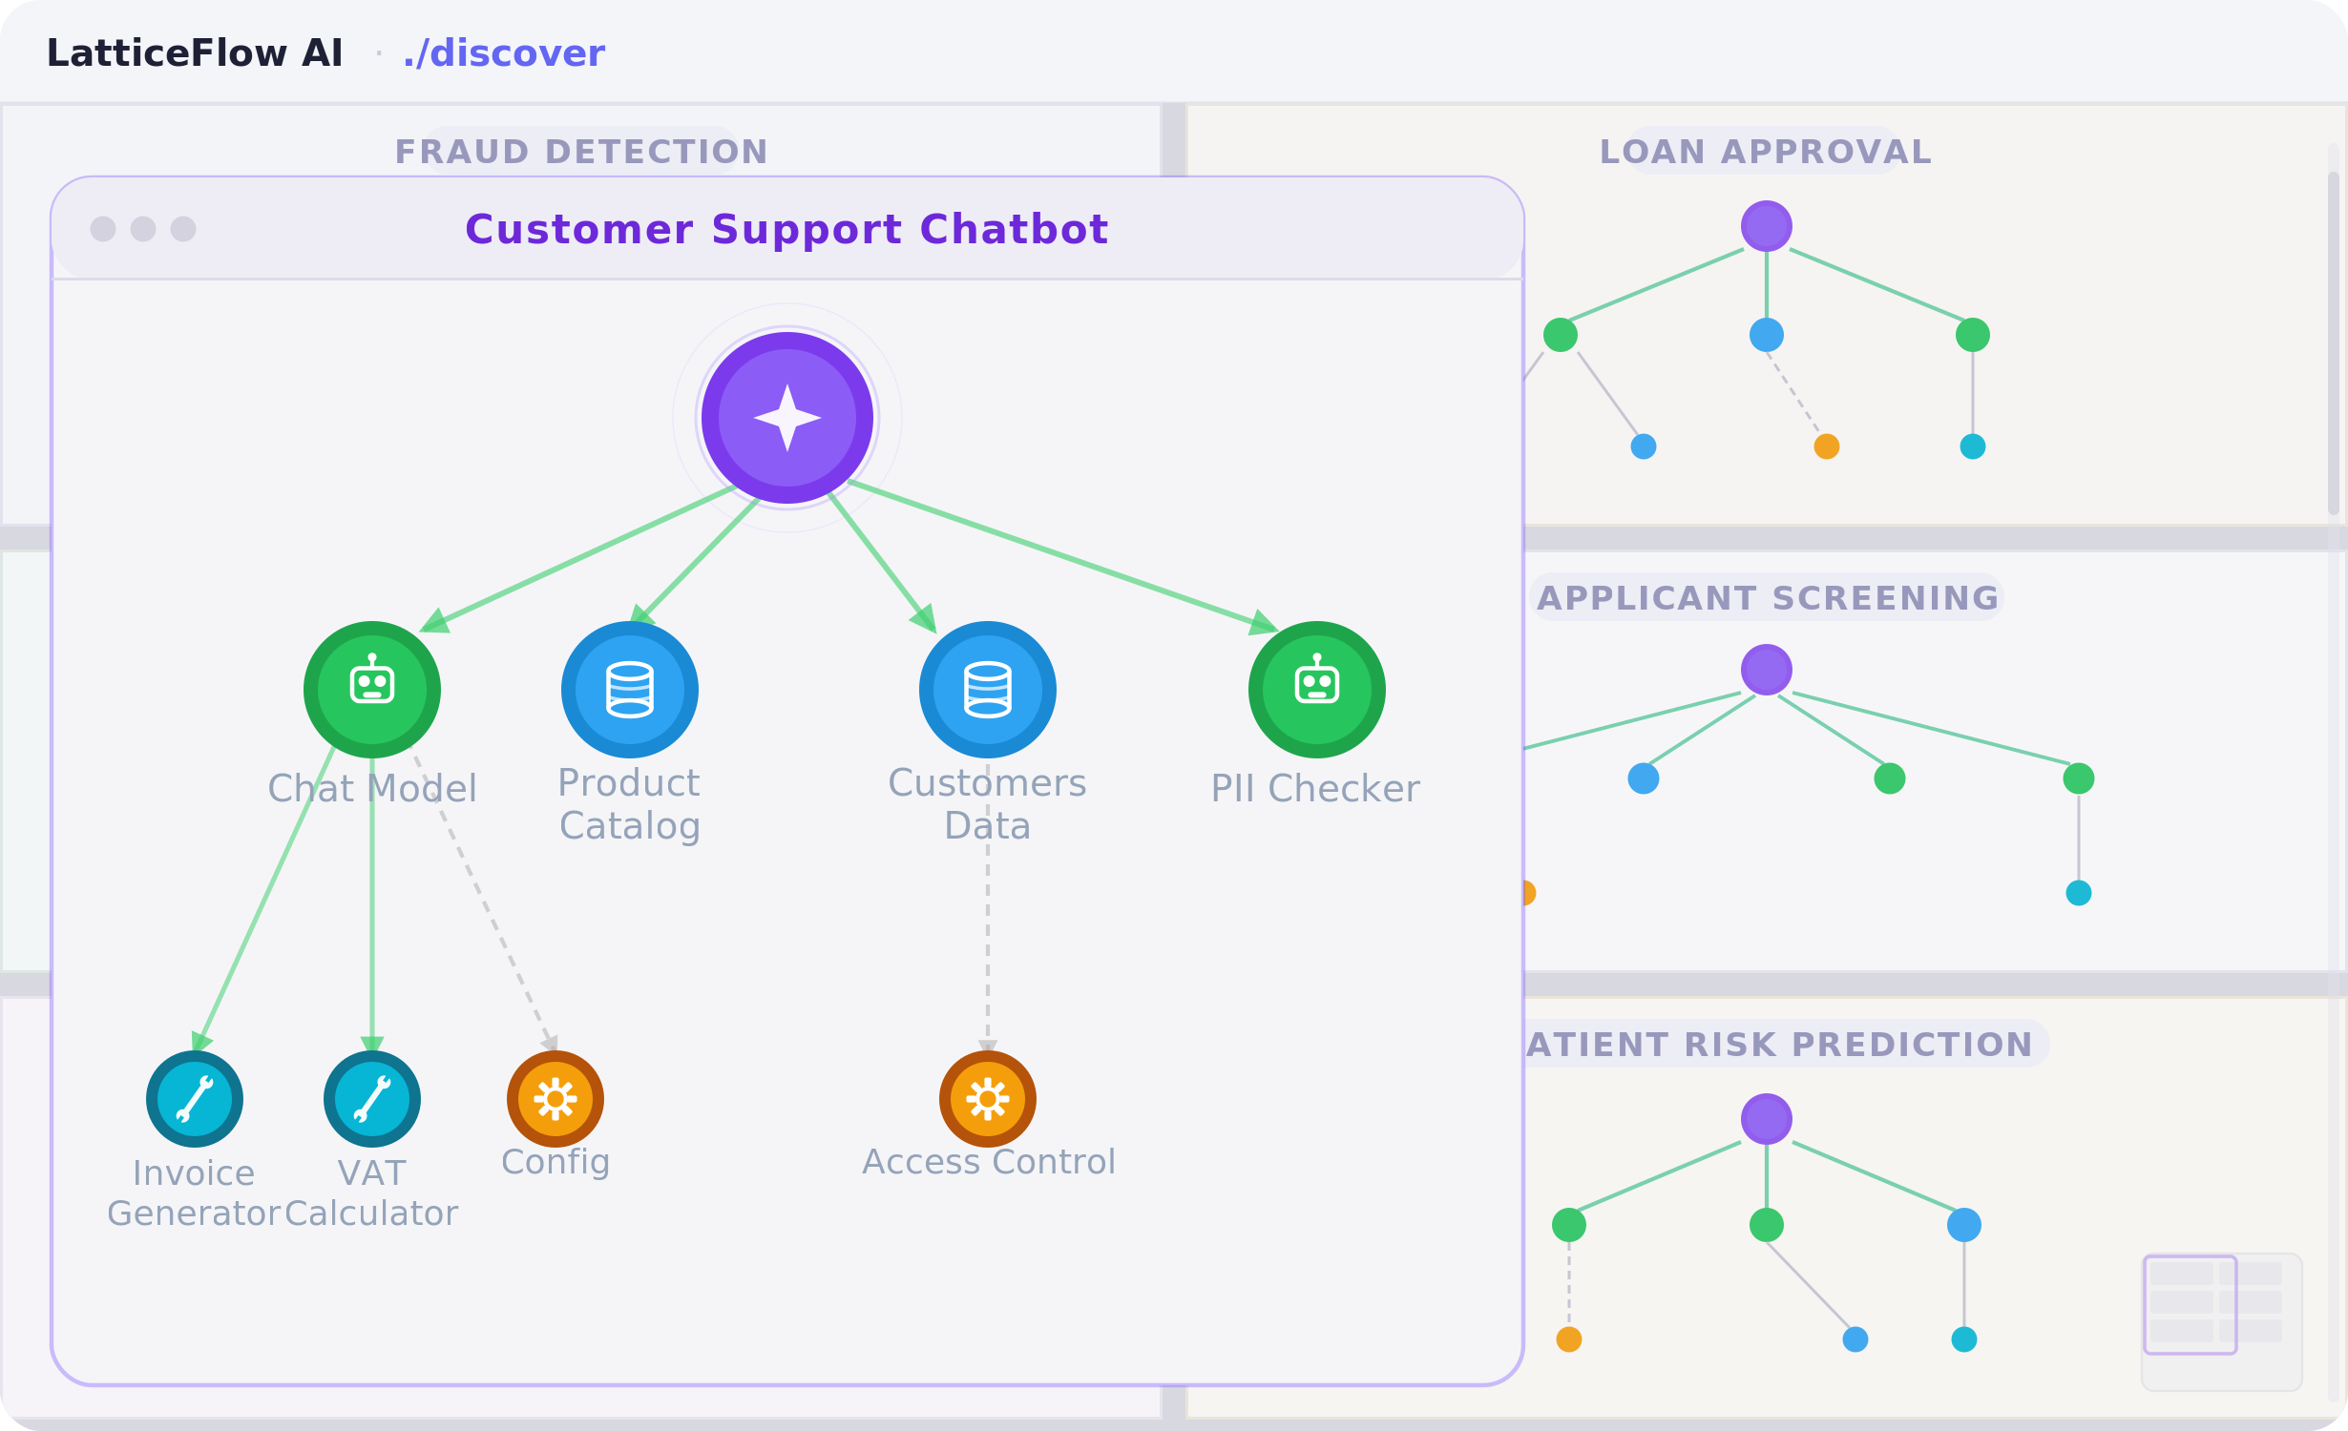This screenshot has width=2348, height=1431.
Task: Select the Chat Model robot node
Action: click(372, 689)
